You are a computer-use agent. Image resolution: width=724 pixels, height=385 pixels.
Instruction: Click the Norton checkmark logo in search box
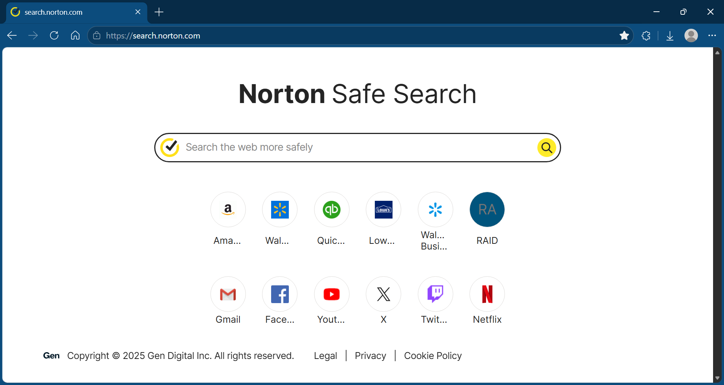(170, 147)
